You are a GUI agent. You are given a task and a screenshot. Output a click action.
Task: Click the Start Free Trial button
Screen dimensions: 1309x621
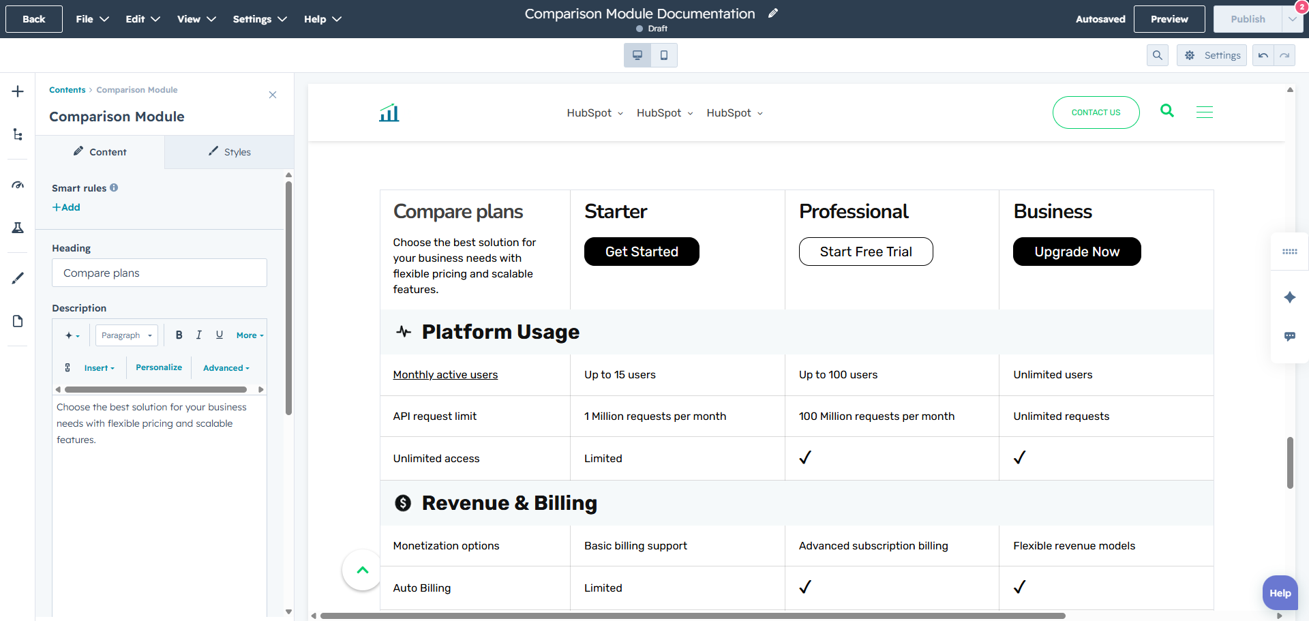point(866,252)
